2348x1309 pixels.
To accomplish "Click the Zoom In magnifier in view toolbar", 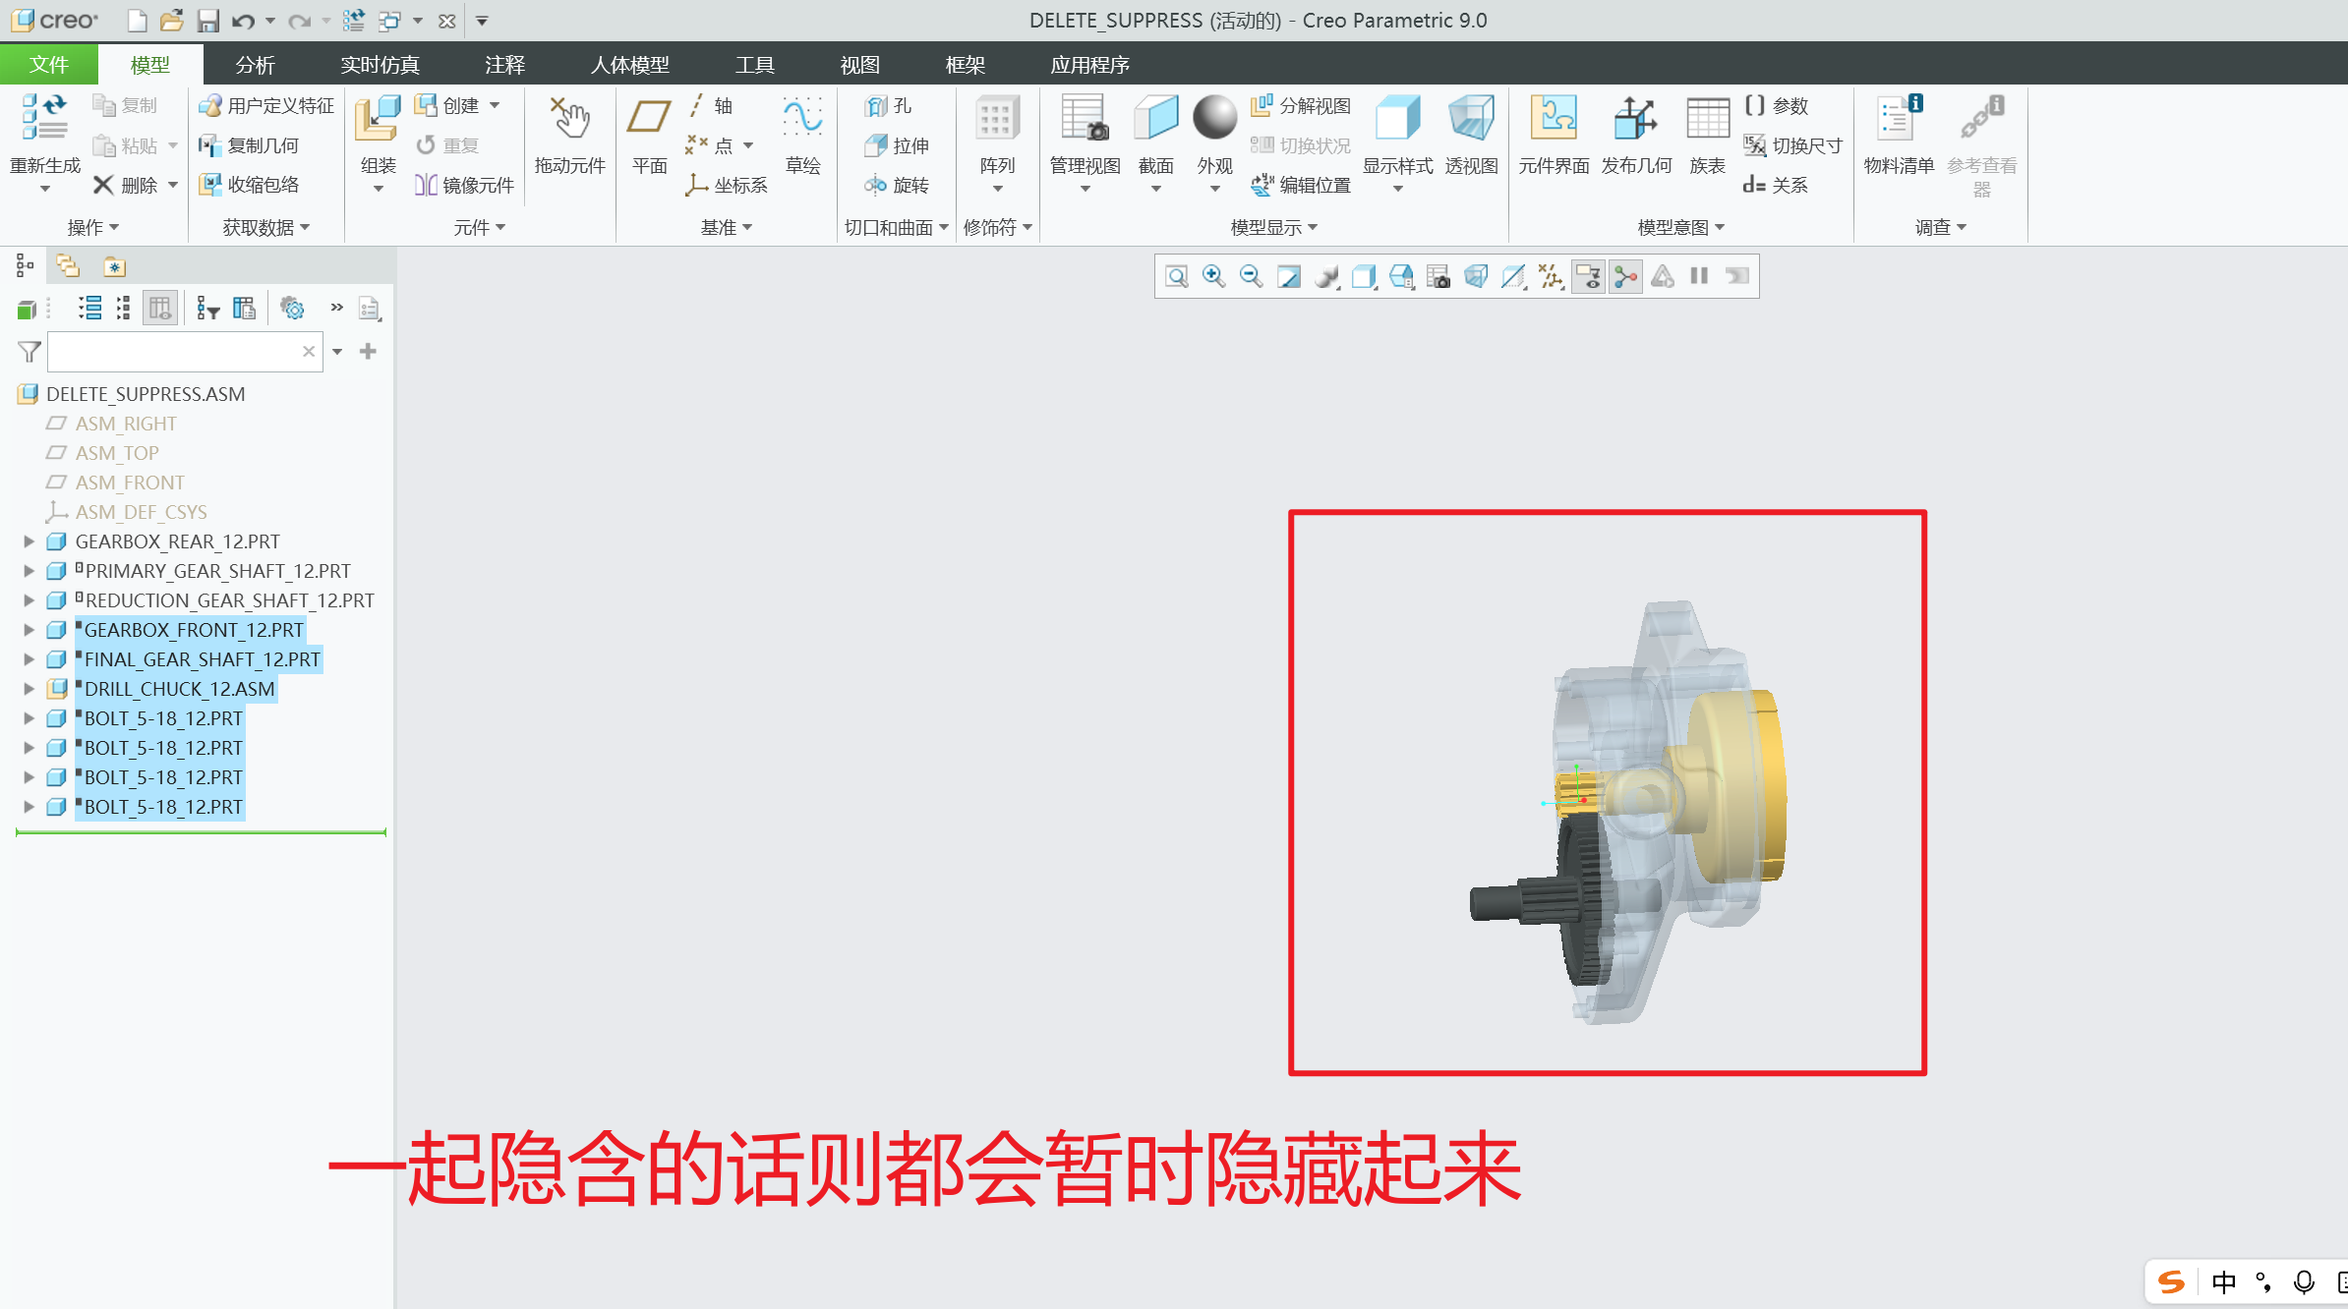I will [x=1213, y=277].
